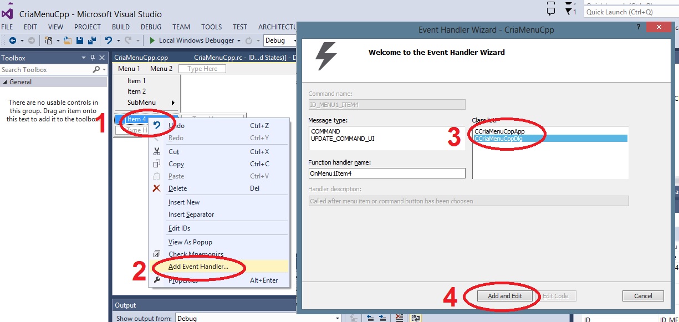Click the Undo arrow in the toolbar
This screenshot has height=322, width=679.
tap(109, 40)
